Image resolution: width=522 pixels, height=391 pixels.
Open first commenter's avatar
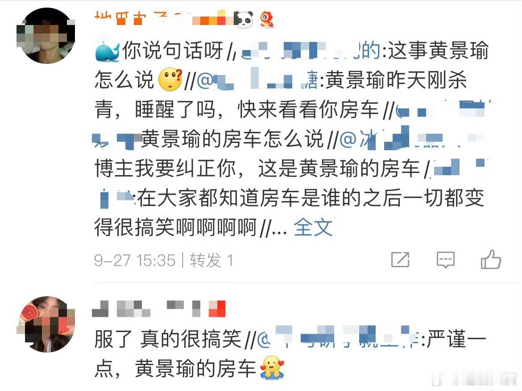[x=46, y=36]
